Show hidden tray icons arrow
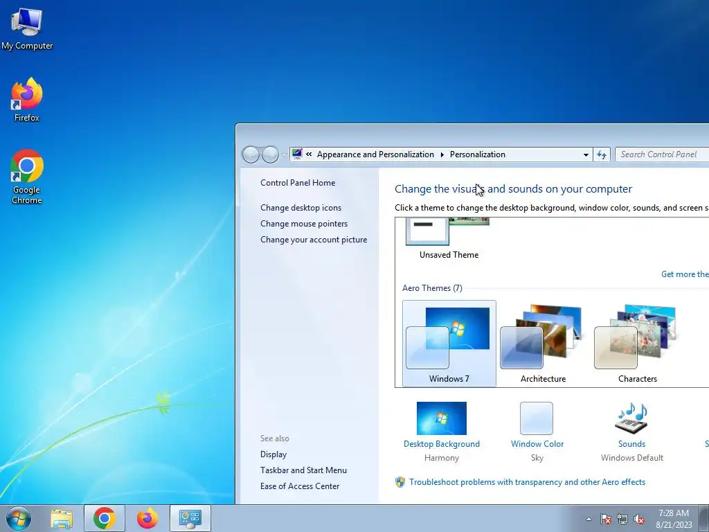Image resolution: width=709 pixels, height=532 pixels. 589,519
